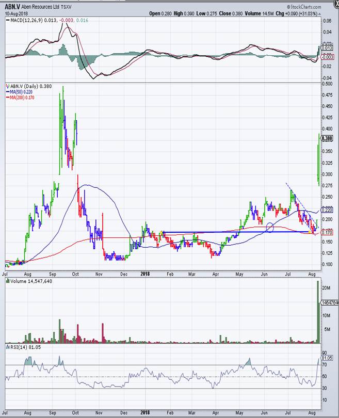Click the High 0.390 value in the header
Screen dimensions: 339x418
click(x=184, y=13)
